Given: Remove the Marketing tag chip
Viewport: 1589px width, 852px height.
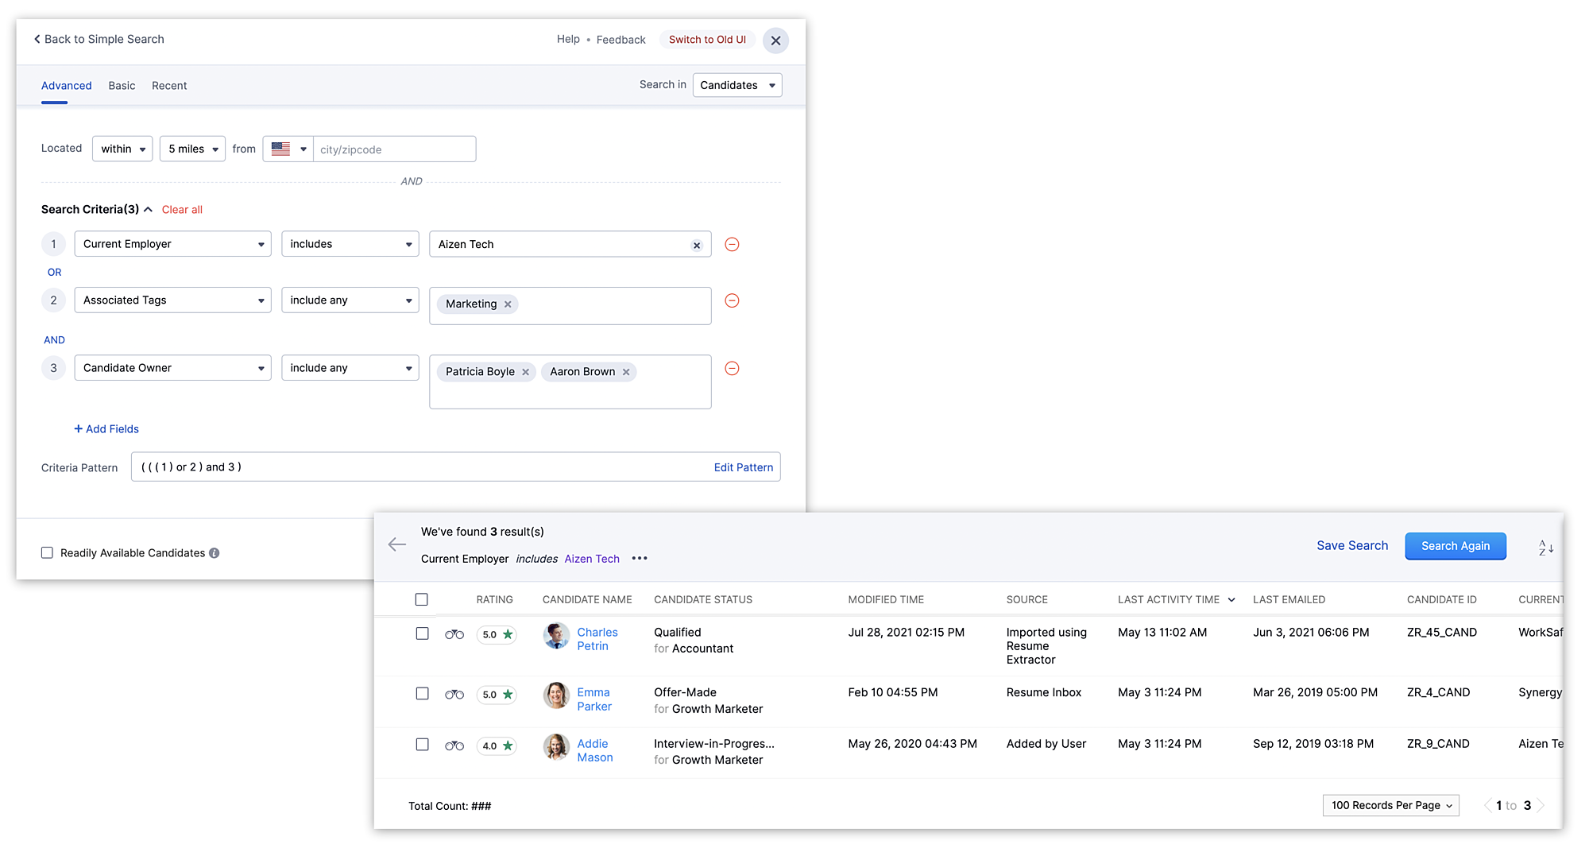Looking at the screenshot, I should [508, 304].
